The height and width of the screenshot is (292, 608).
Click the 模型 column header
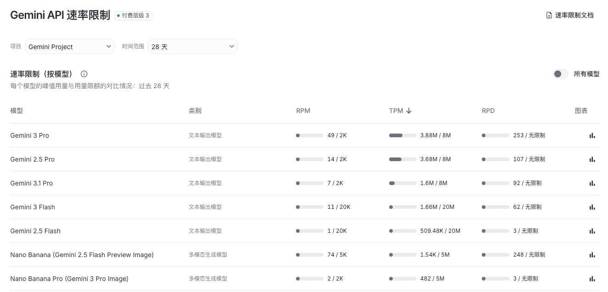point(17,111)
